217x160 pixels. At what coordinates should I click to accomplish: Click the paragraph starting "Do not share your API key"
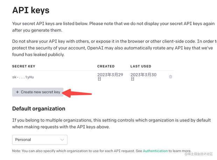click(114, 48)
